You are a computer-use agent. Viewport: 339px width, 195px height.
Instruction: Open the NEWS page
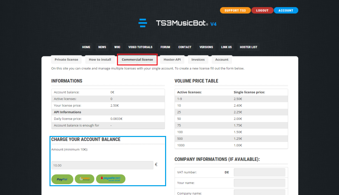tap(102, 47)
